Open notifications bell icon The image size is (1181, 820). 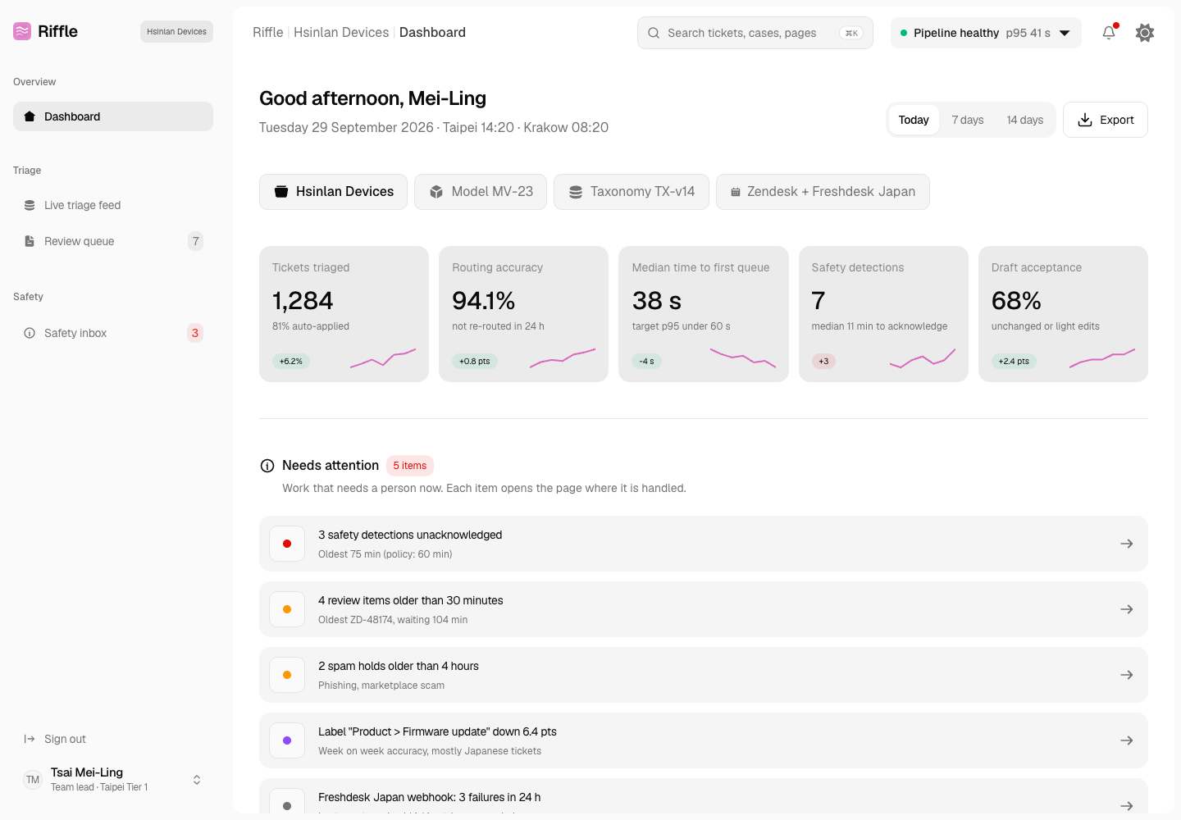(x=1109, y=33)
